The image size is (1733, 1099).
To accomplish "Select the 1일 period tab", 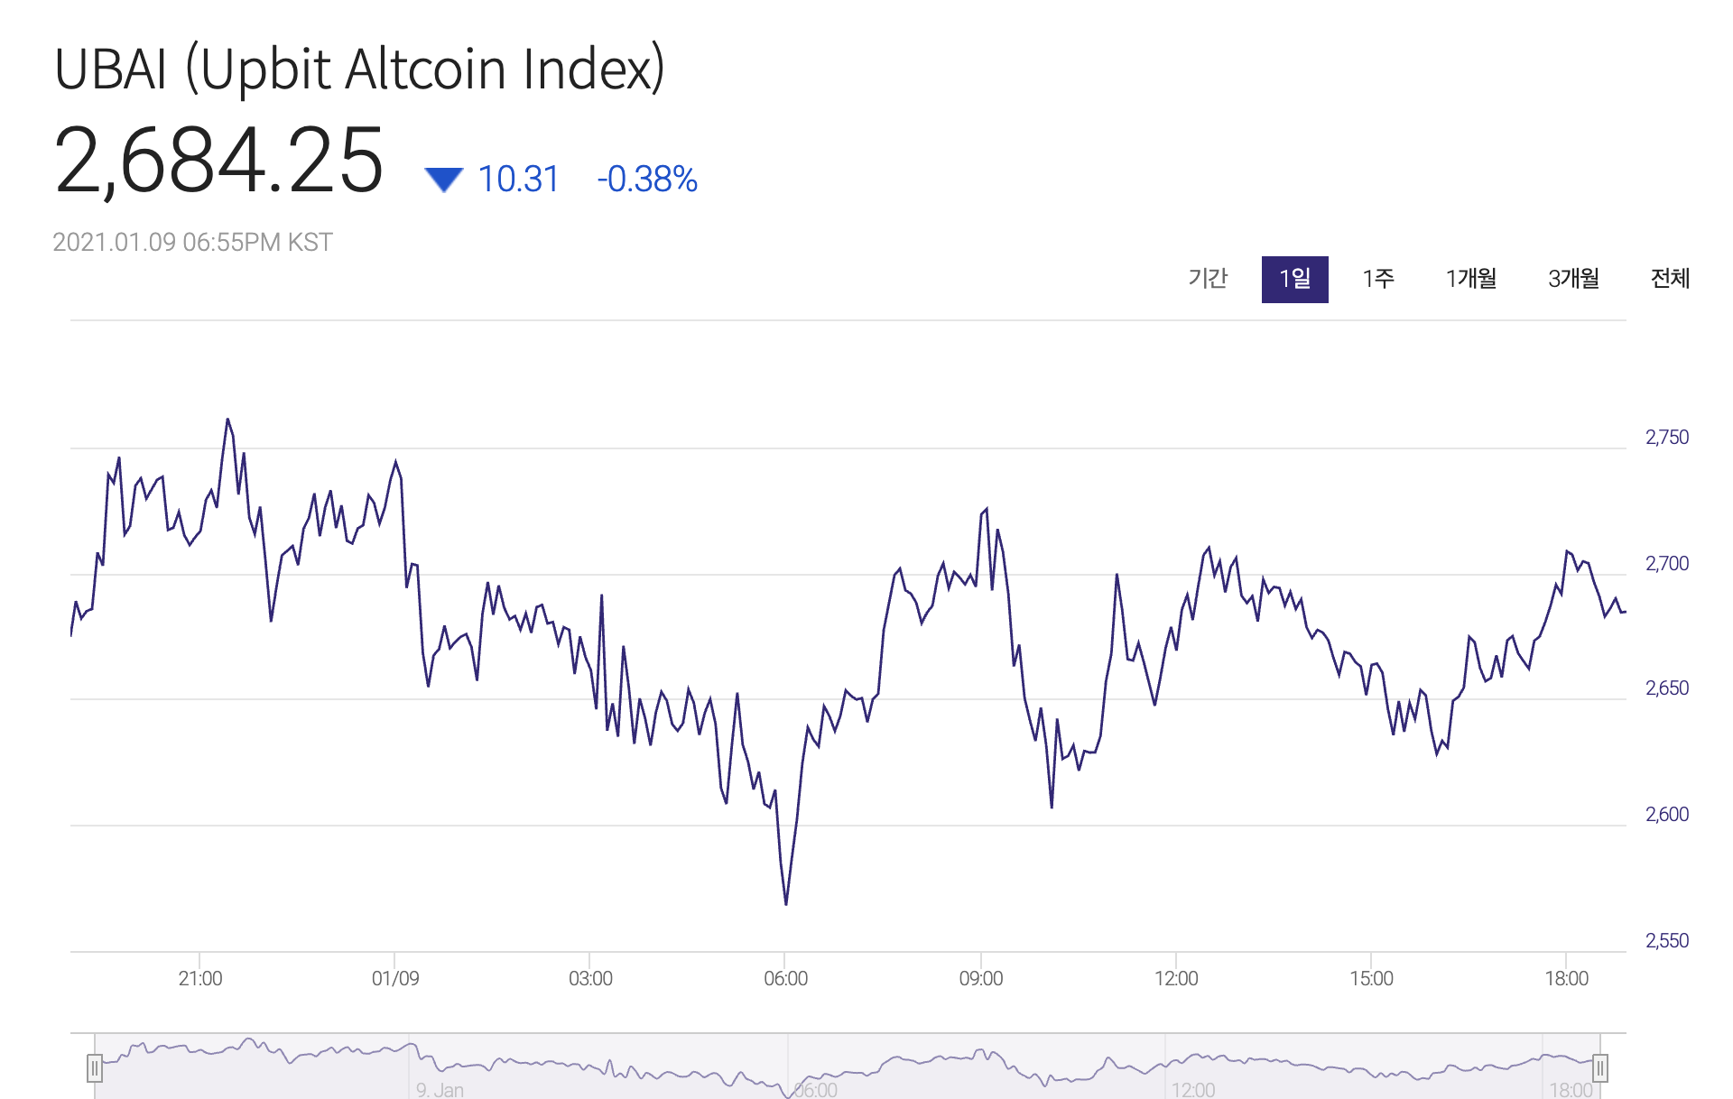I will pyautogui.click(x=1294, y=279).
